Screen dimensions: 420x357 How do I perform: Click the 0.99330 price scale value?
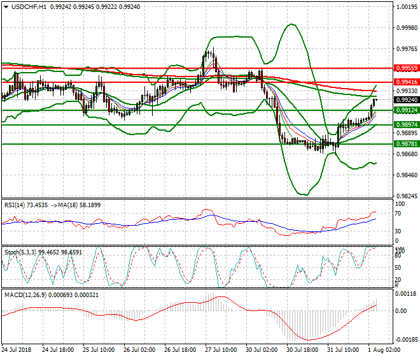pos(407,91)
